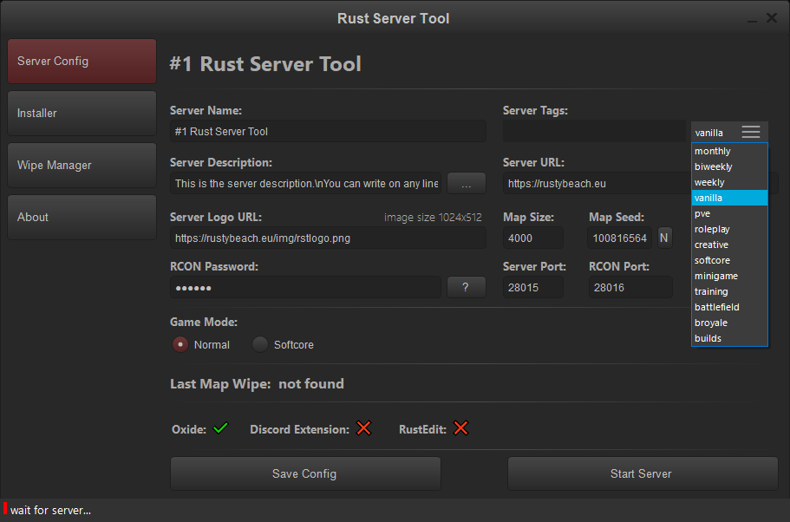Select the Softcore game mode
The width and height of the screenshot is (790, 522).
[x=260, y=344]
